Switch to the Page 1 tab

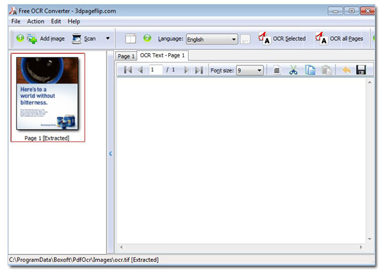point(126,56)
